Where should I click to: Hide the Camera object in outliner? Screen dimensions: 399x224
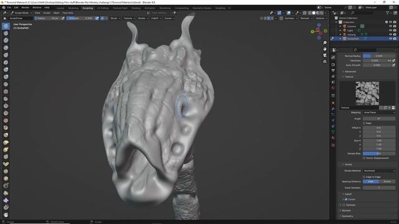point(391,26)
